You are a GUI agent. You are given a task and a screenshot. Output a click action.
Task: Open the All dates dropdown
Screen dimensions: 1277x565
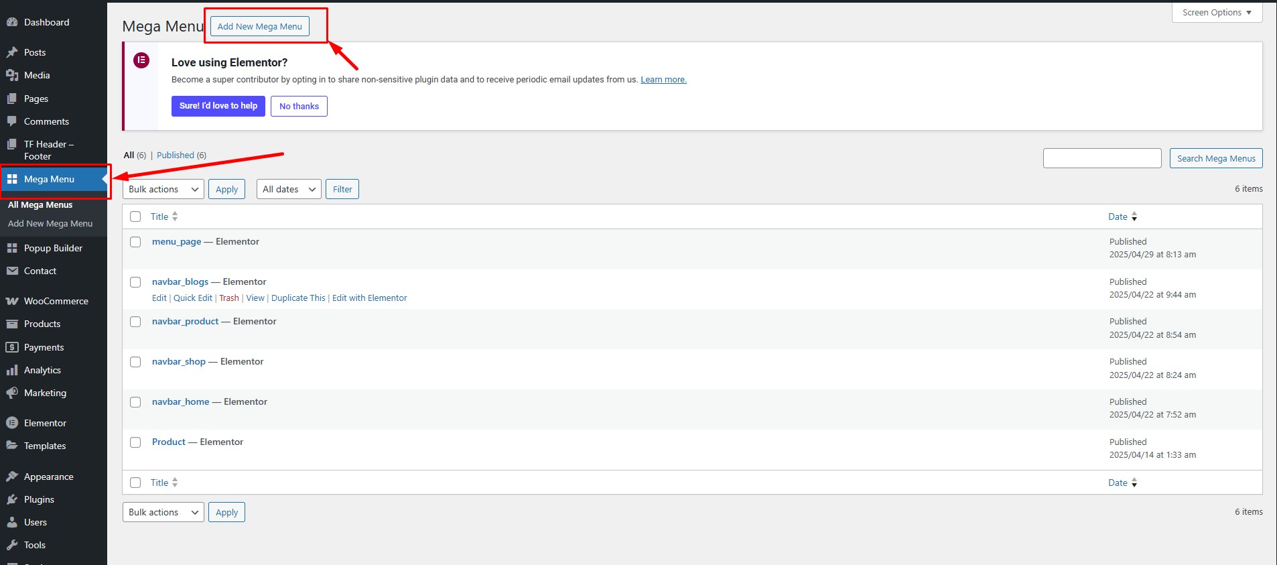coord(289,189)
